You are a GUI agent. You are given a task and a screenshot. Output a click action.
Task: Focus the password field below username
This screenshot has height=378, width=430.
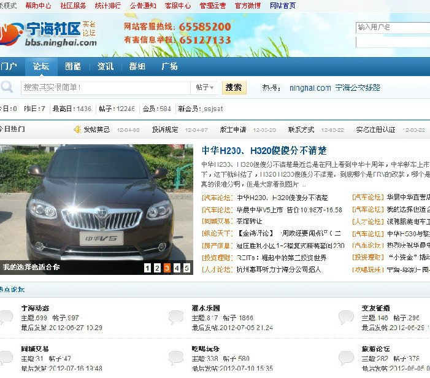tap(393, 42)
